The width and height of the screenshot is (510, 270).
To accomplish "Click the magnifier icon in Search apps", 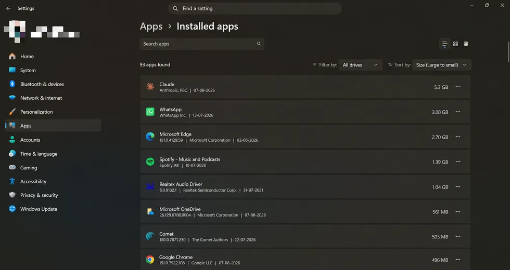I will pyautogui.click(x=259, y=44).
